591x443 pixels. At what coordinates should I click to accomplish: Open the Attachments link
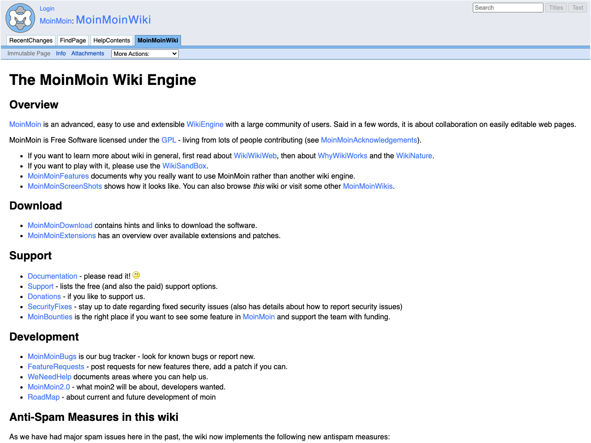point(88,53)
